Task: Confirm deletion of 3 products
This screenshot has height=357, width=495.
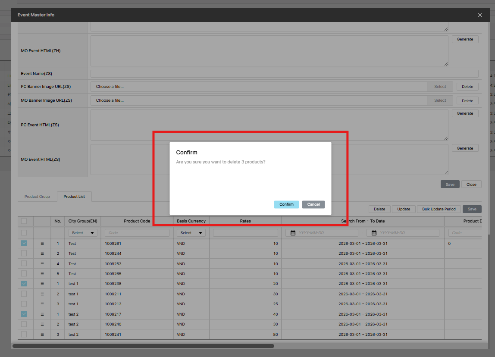Action: coord(286,204)
